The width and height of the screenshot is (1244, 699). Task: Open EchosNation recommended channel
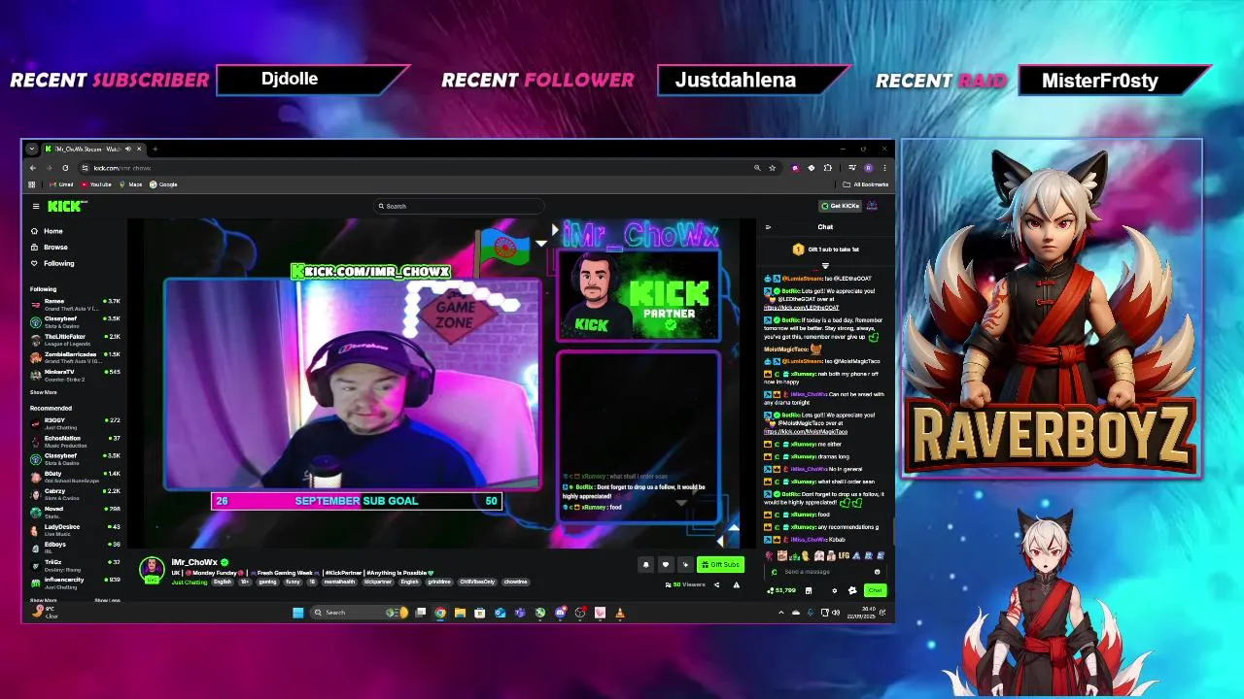tap(75, 441)
